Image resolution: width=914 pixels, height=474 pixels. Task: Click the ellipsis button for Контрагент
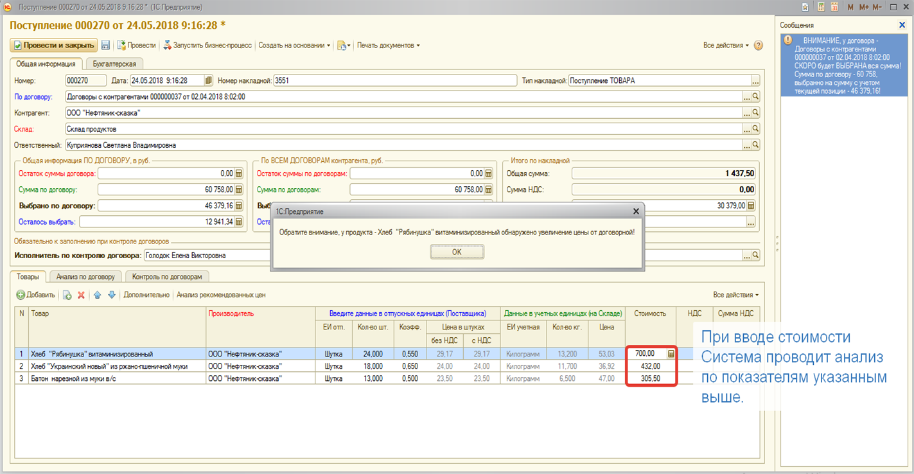747,113
